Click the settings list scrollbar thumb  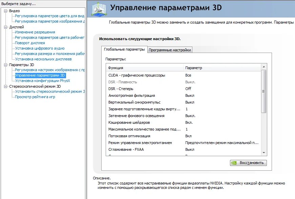pyautogui.click(x=264, y=91)
